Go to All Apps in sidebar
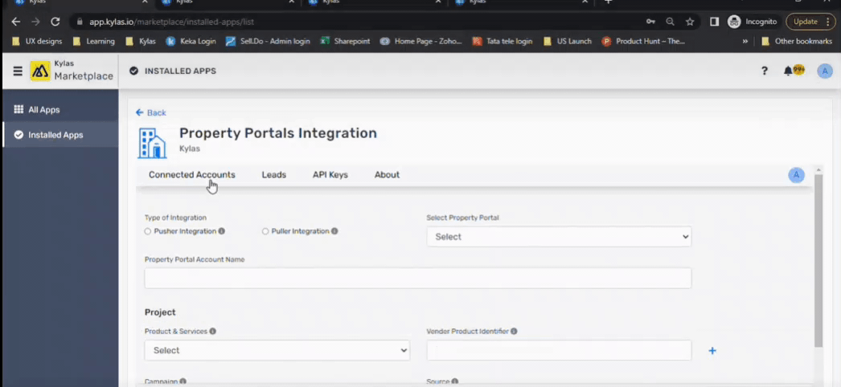841x387 pixels. (60, 110)
